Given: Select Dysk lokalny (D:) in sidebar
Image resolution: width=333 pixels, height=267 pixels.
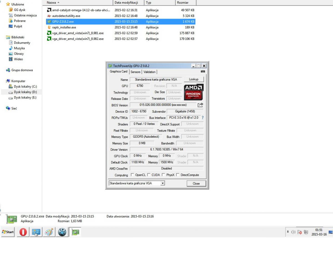Looking at the screenshot, I should 23,92.
